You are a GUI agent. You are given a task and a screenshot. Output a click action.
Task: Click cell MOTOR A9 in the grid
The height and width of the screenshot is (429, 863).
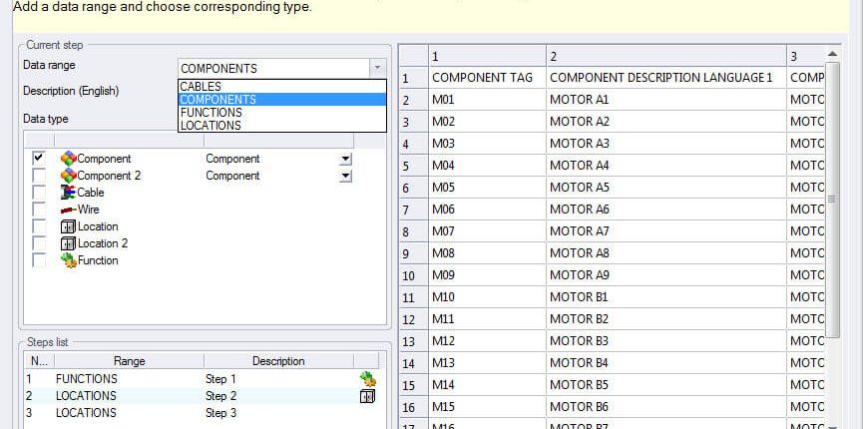[x=666, y=275]
